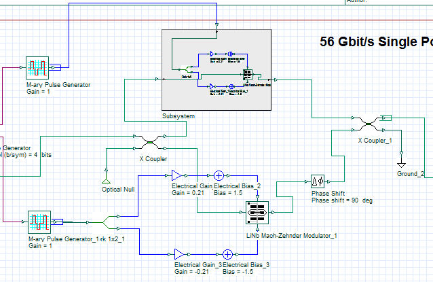The width and height of the screenshot is (433, 282).
Task: Select the Fork 1x2_1 splitter
Action: [107, 222]
